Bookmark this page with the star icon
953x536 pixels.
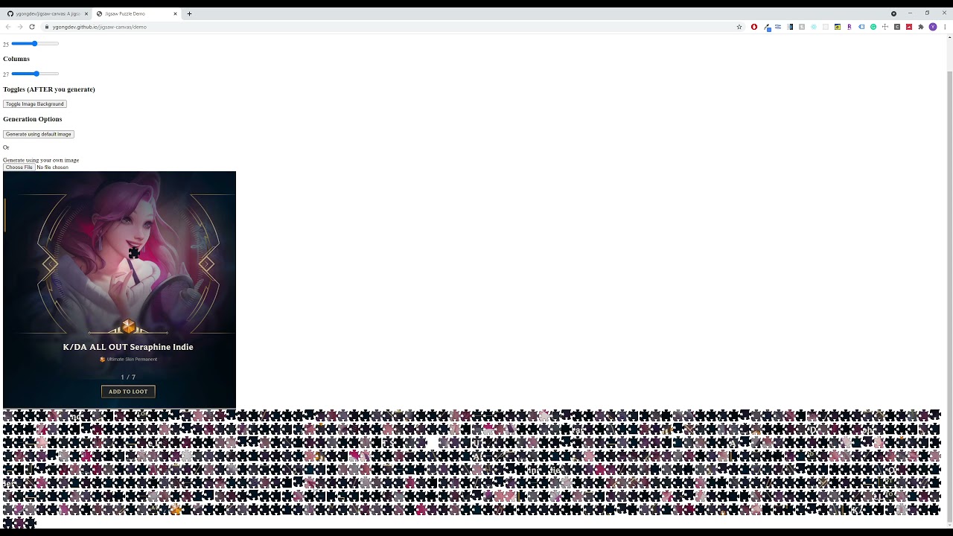click(739, 27)
